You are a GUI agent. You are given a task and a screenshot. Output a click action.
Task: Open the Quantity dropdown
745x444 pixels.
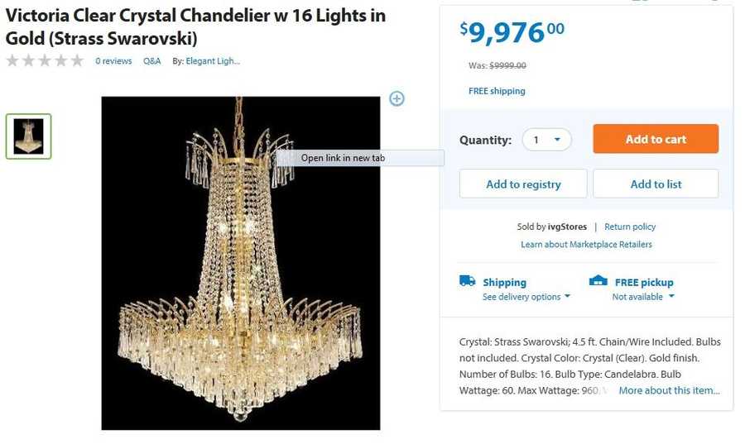coord(546,140)
